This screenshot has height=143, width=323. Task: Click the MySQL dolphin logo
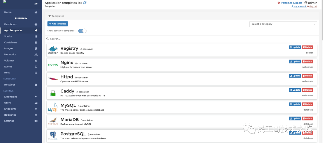pyautogui.click(x=53, y=107)
